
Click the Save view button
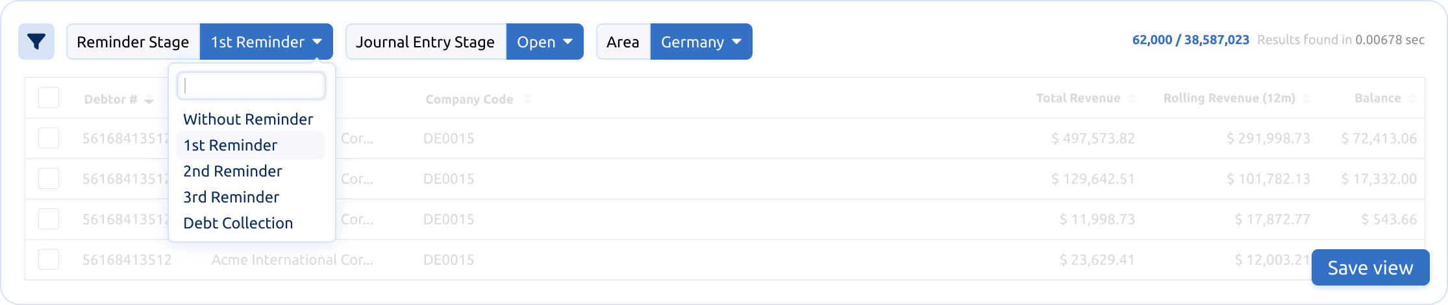coord(1371,267)
